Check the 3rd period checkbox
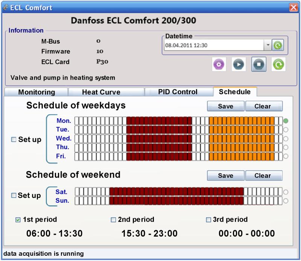Screen dimensions: 301x261 tap(208, 220)
